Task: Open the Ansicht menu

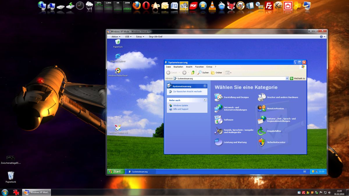Action: click(189, 67)
